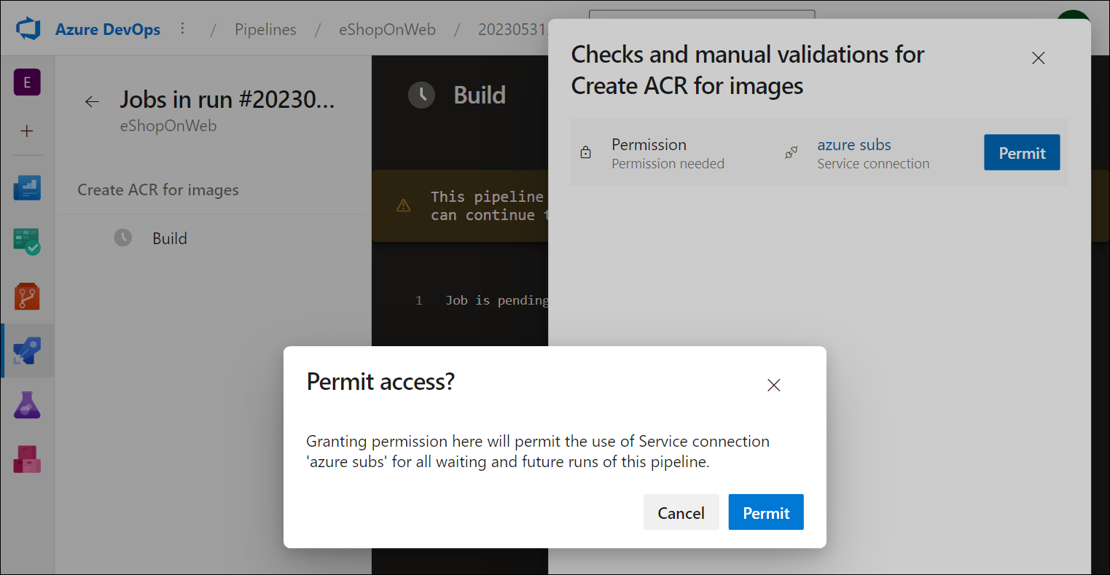Screen dimensions: 1110x575
Task: Click the large pending clock icon in Build header
Action: (x=421, y=95)
